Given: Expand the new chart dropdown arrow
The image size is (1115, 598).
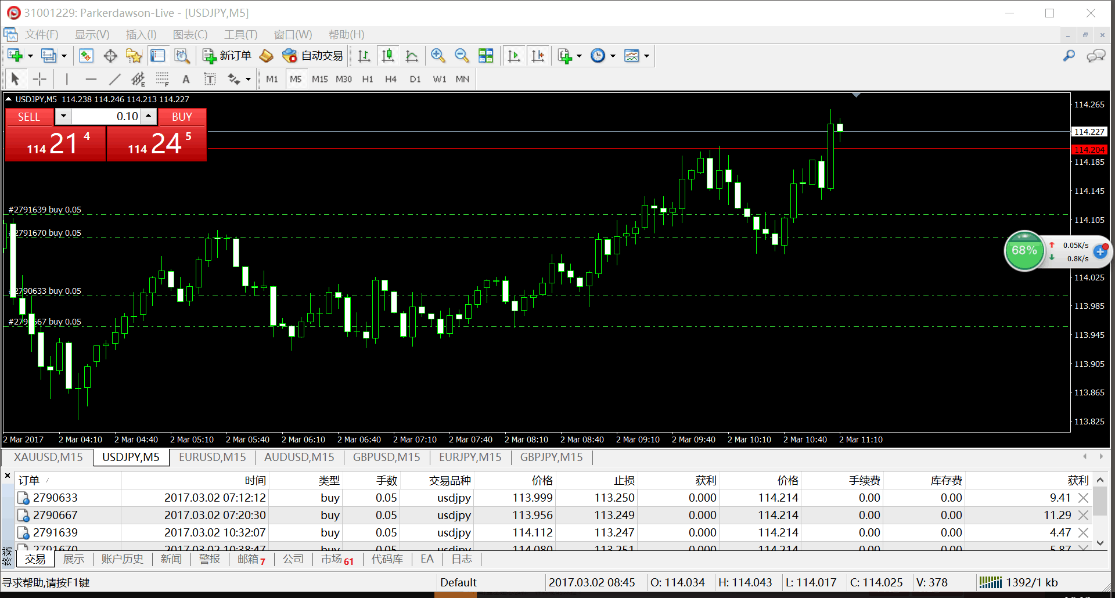Looking at the screenshot, I should 30,56.
